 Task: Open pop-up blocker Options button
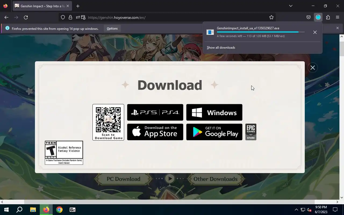point(112,28)
